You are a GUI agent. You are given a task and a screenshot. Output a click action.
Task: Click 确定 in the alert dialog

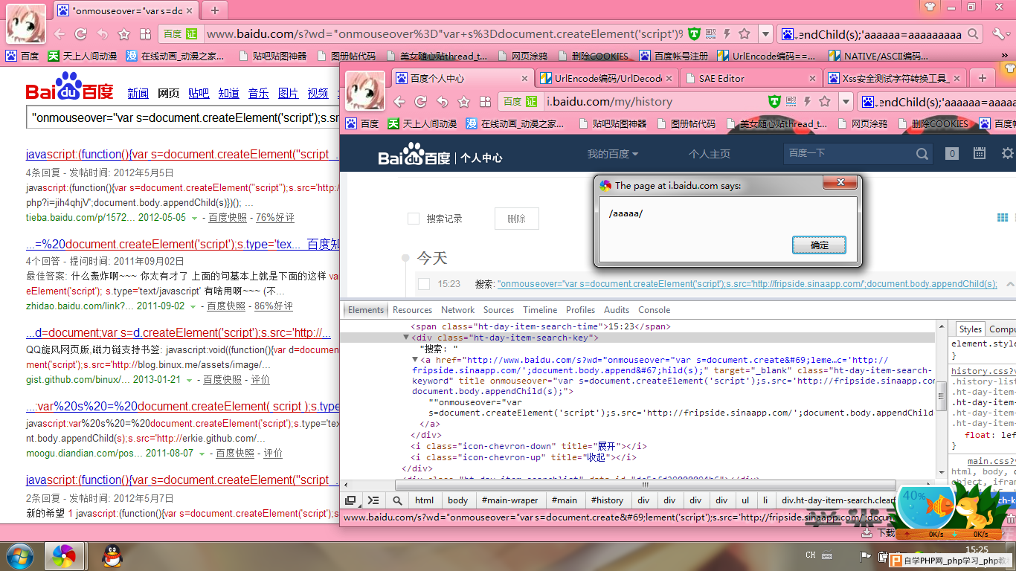pos(819,245)
